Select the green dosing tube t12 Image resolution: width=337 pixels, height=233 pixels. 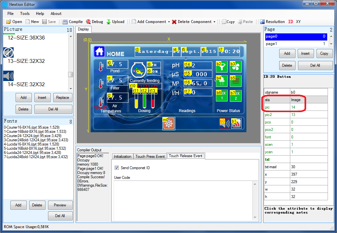pyautogui.click(x=144, y=101)
